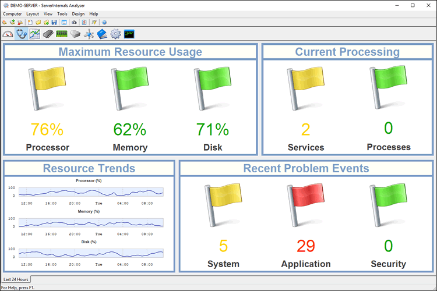
Task: Open the Computer menu
Action: pyautogui.click(x=12, y=13)
